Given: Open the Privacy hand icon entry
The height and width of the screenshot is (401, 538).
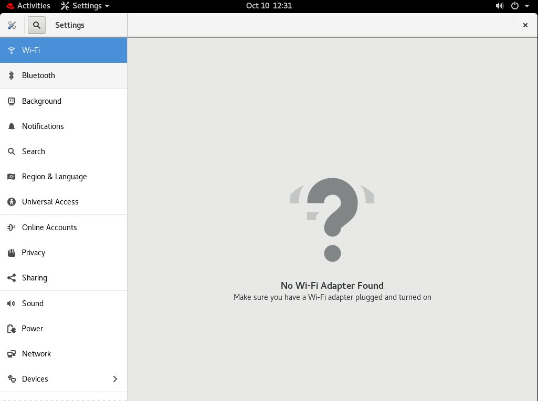Looking at the screenshot, I should pos(12,253).
